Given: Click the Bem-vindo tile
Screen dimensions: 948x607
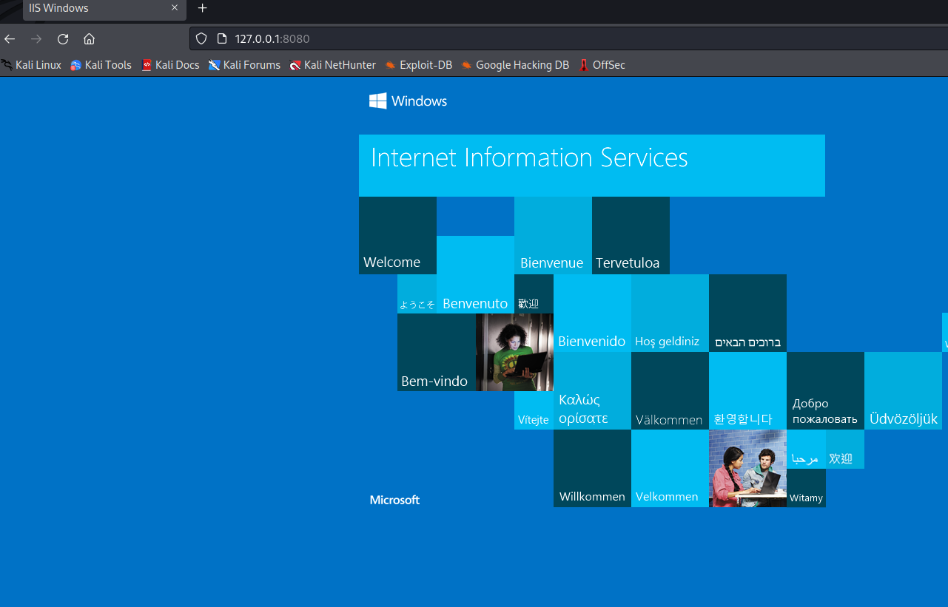Looking at the screenshot, I should pos(437,353).
